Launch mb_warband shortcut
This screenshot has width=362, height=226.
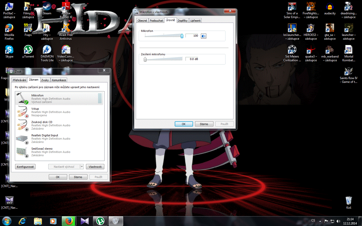(330, 53)
